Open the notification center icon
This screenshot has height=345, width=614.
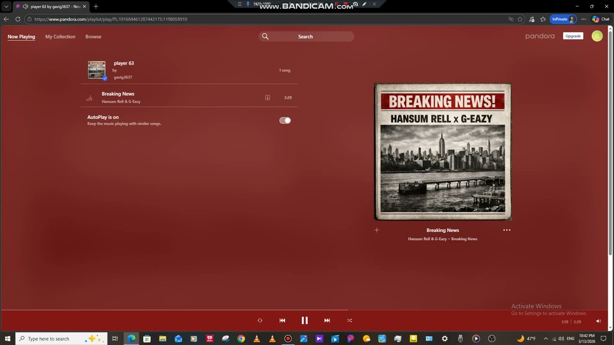pyautogui.click(x=604, y=339)
